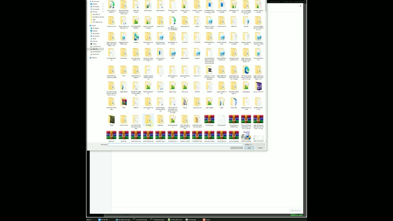Image resolution: width=393 pixels, height=221 pixels.
Task: Click the Open button in the dialog
Action: [x=249, y=148]
